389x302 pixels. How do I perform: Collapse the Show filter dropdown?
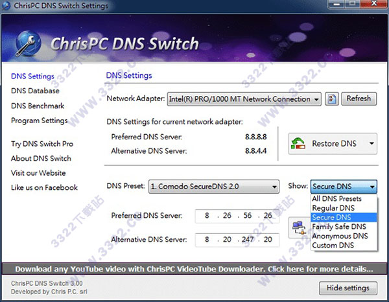click(344, 187)
